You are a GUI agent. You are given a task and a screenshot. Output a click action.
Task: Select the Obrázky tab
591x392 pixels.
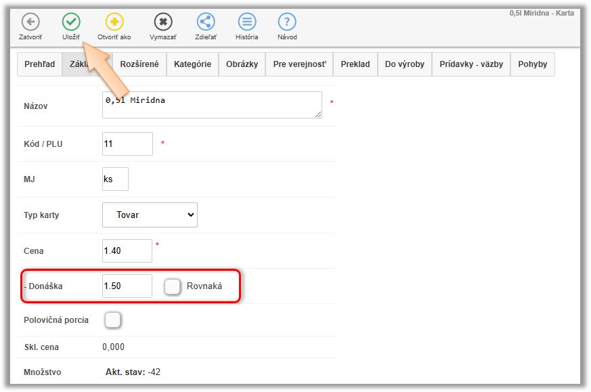click(242, 64)
